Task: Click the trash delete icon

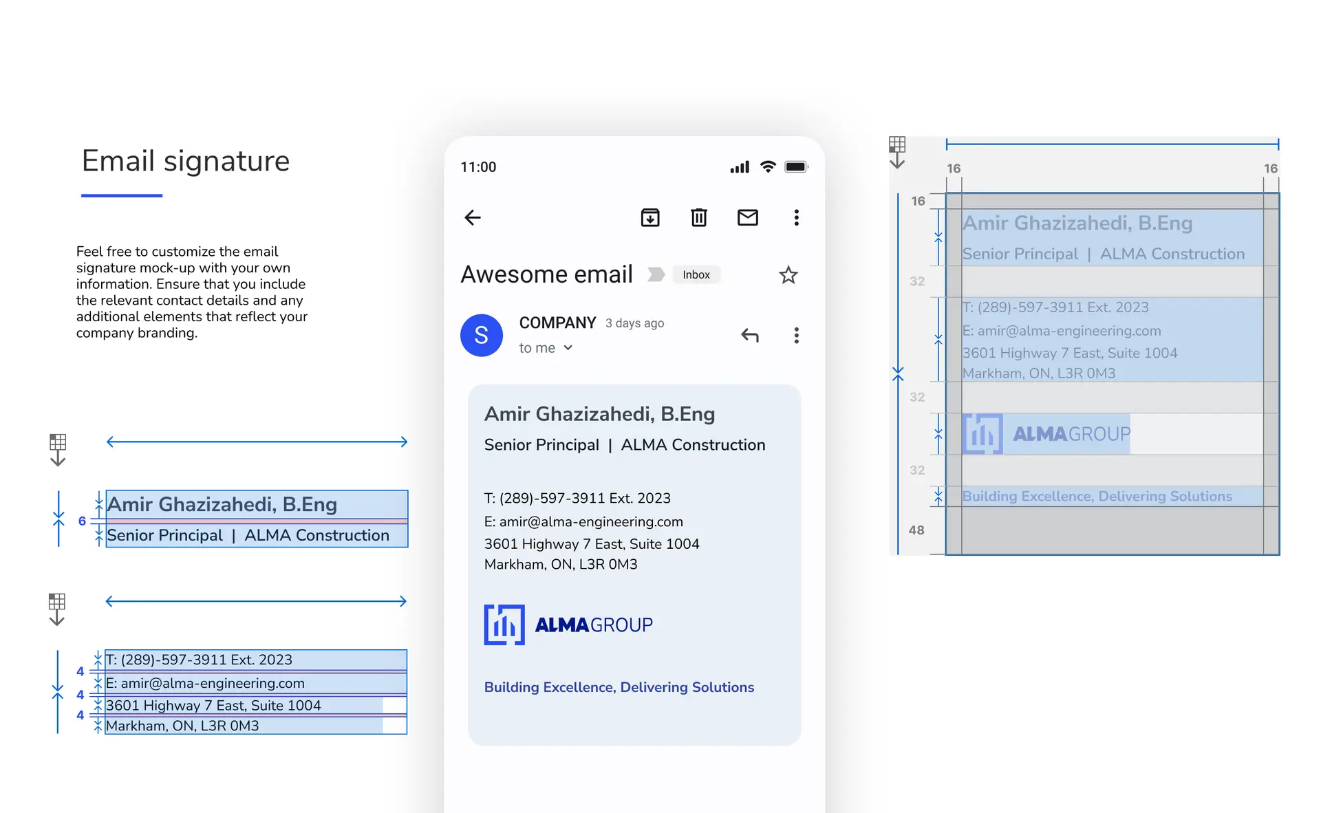Action: pos(698,218)
